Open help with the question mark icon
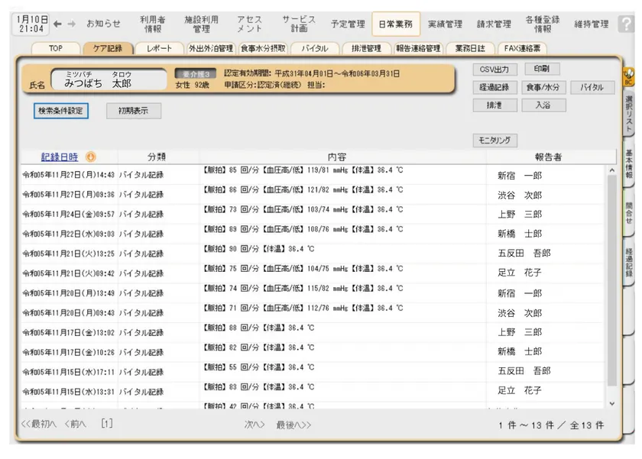642x459 pixels. 625,24
